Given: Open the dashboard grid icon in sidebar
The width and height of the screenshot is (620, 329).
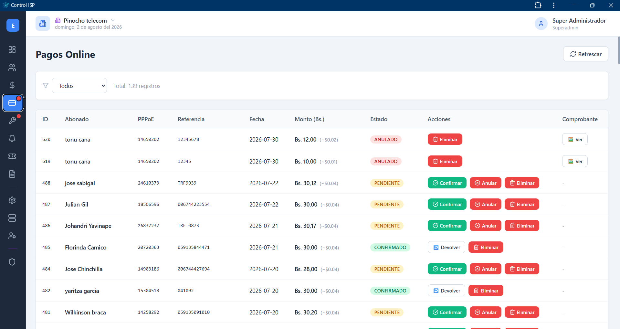Looking at the screenshot, I should click(x=12, y=49).
